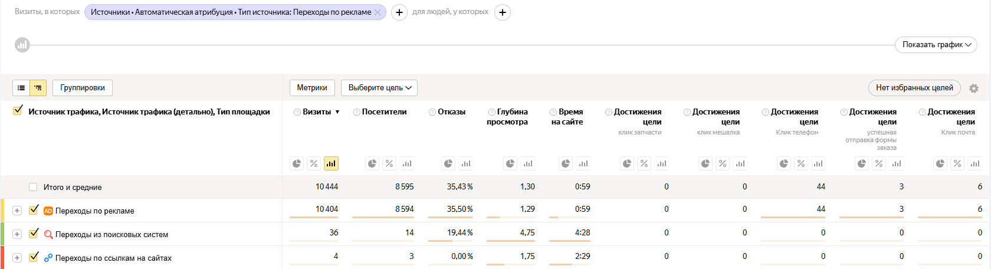Add a visit condition with plus button
This screenshot has height=269, width=991.
(399, 12)
